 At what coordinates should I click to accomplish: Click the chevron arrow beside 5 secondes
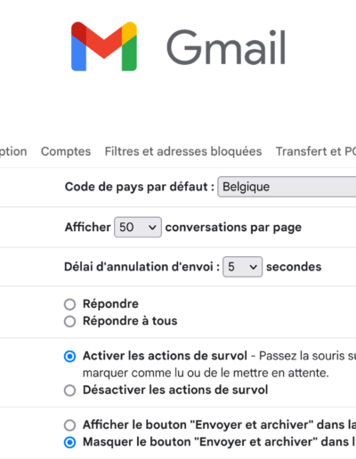(x=253, y=267)
